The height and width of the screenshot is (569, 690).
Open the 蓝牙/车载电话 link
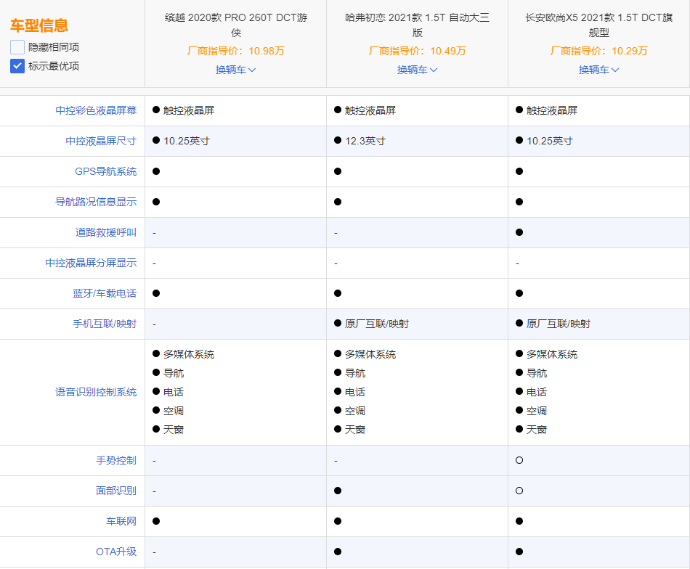(x=105, y=293)
